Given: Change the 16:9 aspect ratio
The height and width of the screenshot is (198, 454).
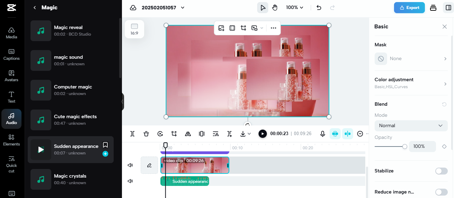Looking at the screenshot, I should (134, 29).
